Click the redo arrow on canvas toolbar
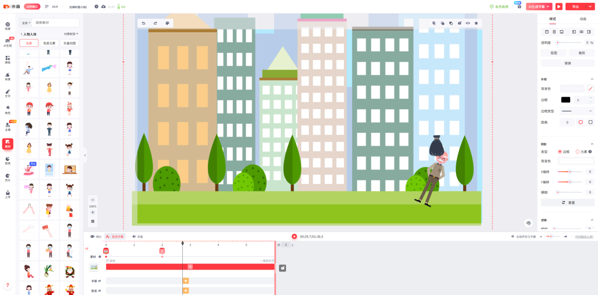The image size is (598, 295). tap(155, 23)
